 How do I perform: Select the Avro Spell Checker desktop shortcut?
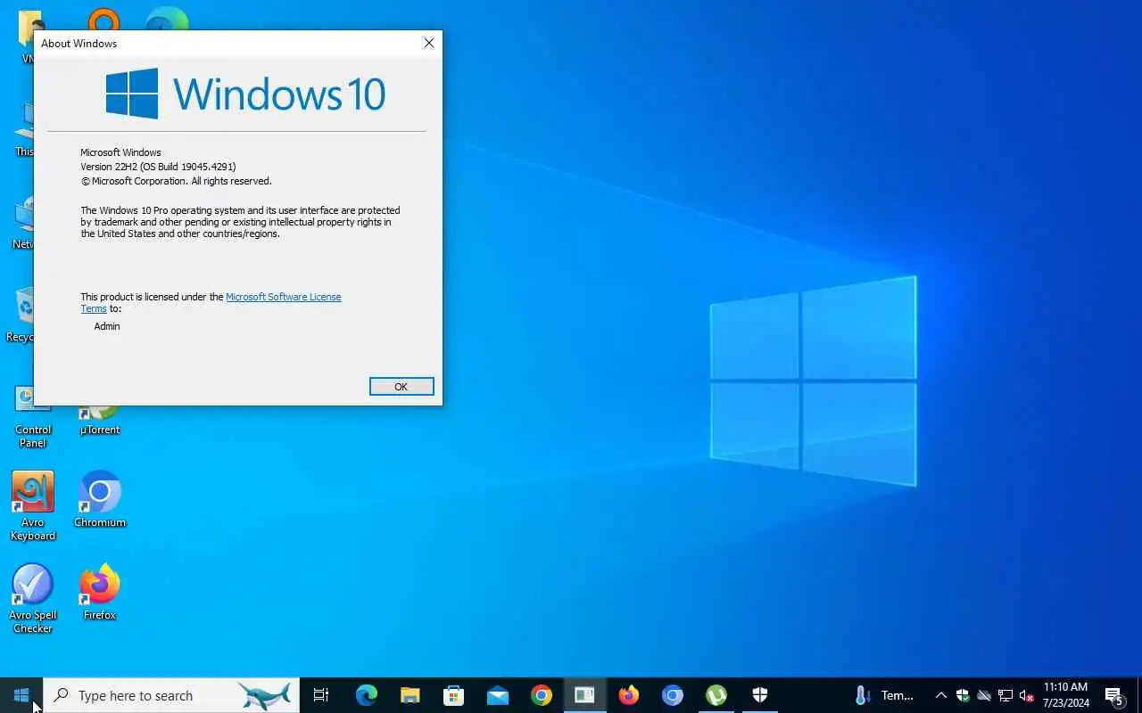[33, 599]
